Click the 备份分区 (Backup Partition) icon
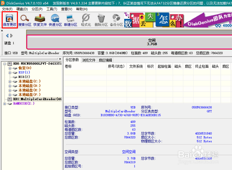 [x=116, y=20]
